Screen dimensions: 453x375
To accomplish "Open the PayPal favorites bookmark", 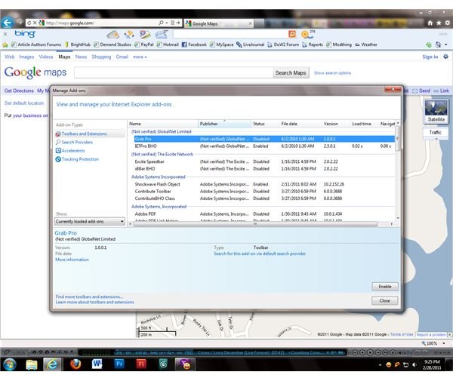I will click(x=144, y=45).
